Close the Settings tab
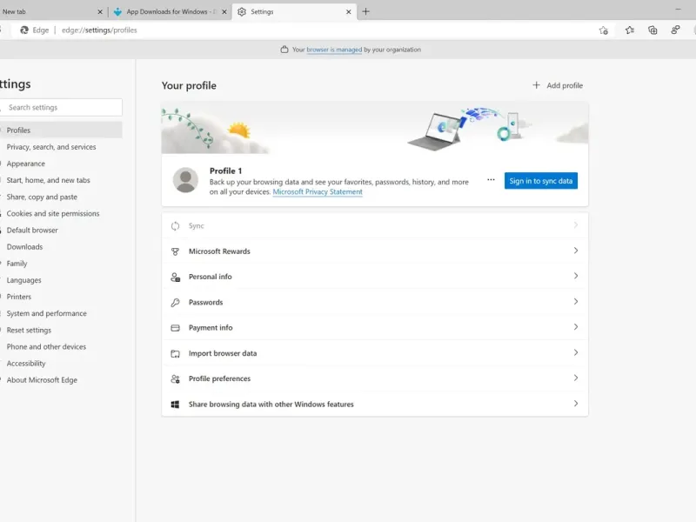 click(349, 12)
